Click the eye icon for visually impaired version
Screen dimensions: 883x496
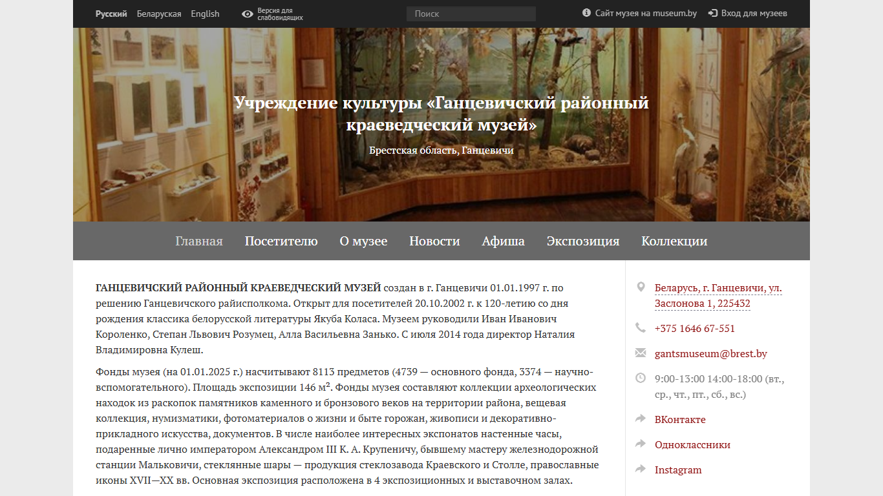(x=247, y=14)
